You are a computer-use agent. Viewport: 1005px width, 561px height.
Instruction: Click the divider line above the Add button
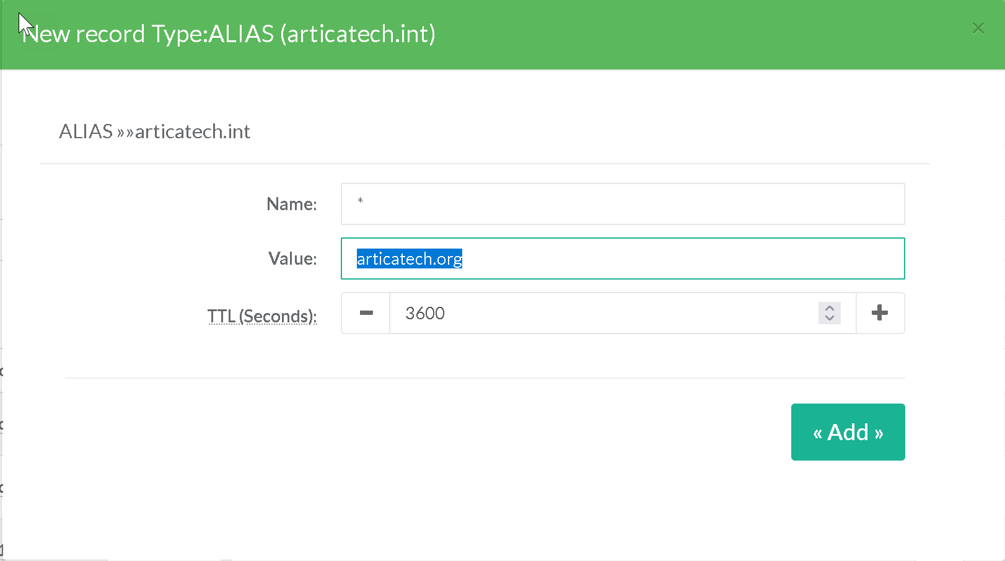click(x=485, y=378)
